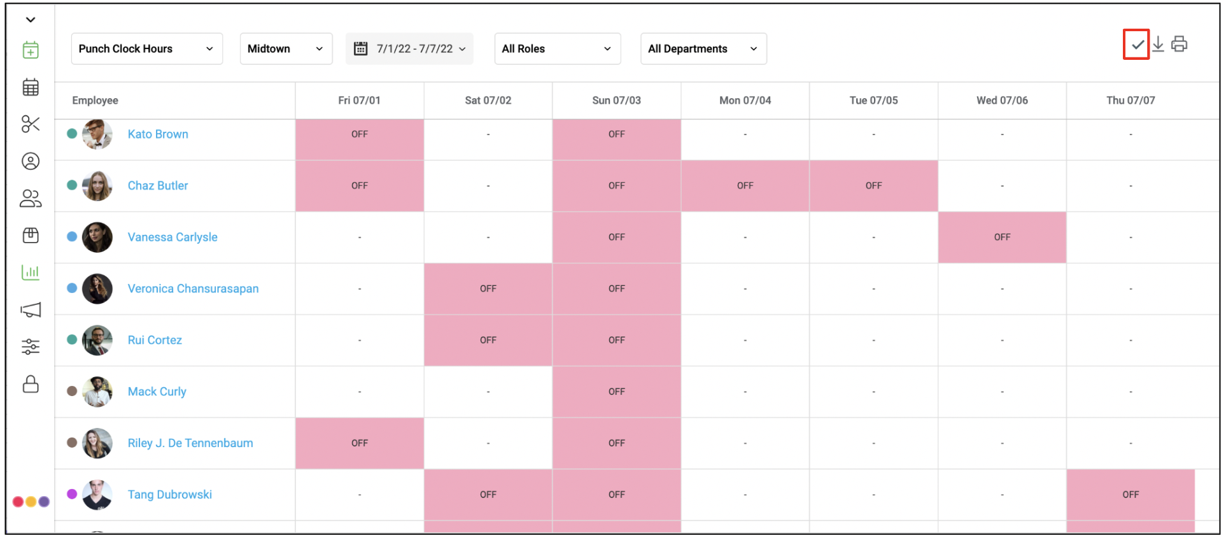Collapse the sidebar with top chevron
Image resolution: width=1226 pixels, height=540 pixels.
tap(31, 20)
